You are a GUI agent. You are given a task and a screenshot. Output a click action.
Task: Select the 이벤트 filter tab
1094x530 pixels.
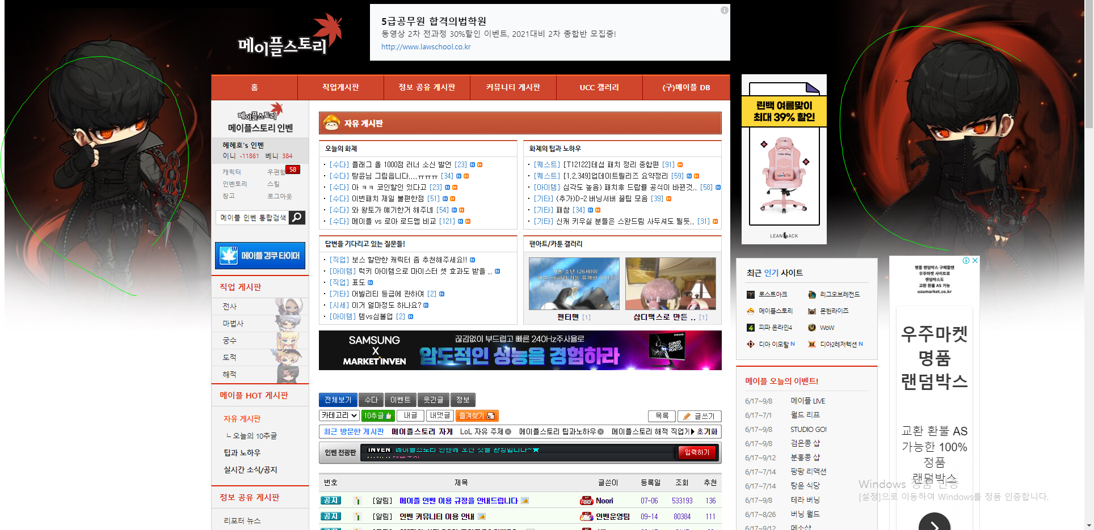[x=401, y=400]
